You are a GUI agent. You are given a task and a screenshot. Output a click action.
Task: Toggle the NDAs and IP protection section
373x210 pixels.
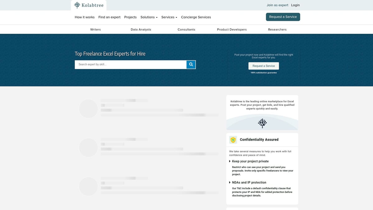tap(249, 182)
